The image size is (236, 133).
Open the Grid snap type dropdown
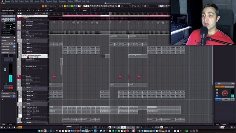125,6
